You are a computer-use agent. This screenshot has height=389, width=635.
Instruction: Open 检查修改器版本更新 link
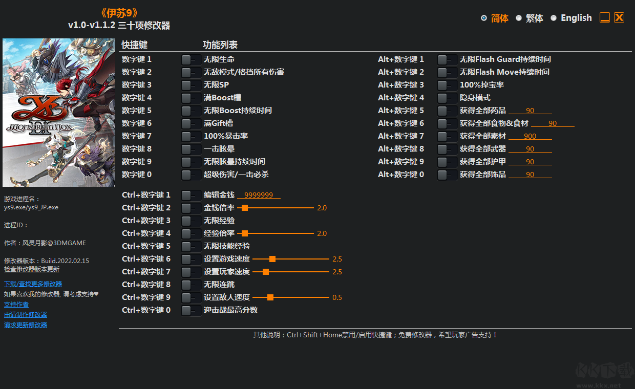[32, 269]
